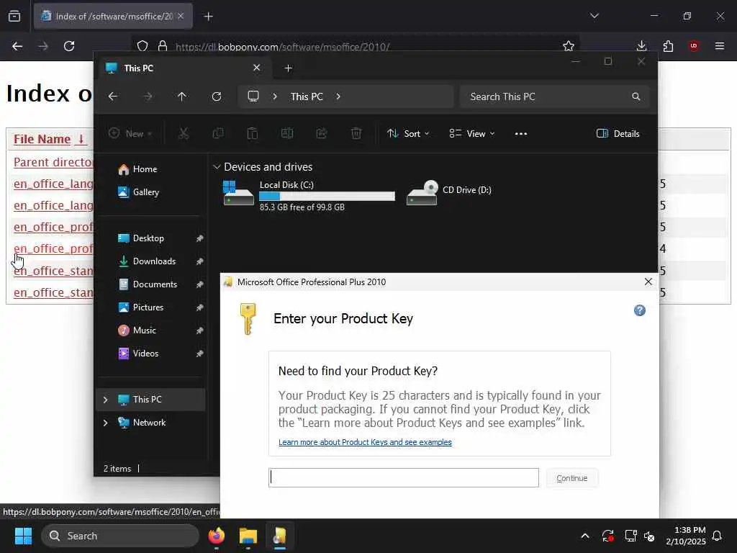Switch to Firefox on the taskbar
This screenshot has width=737, height=553.
tap(217, 536)
